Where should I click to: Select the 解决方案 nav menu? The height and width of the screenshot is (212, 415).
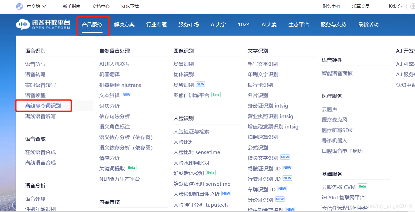124,24
